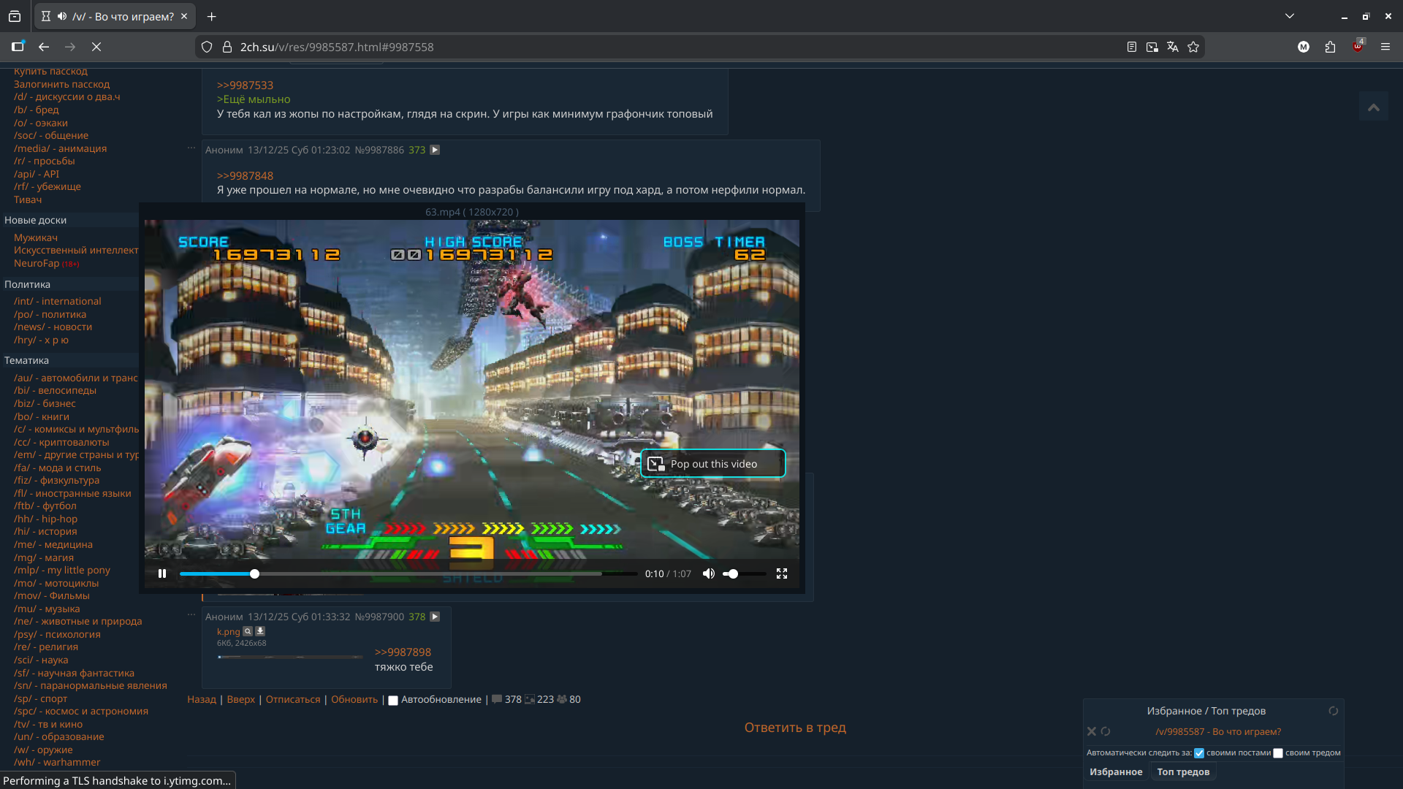This screenshot has height=789, width=1403.
Task: Click the Pop out this video button
Action: point(712,464)
